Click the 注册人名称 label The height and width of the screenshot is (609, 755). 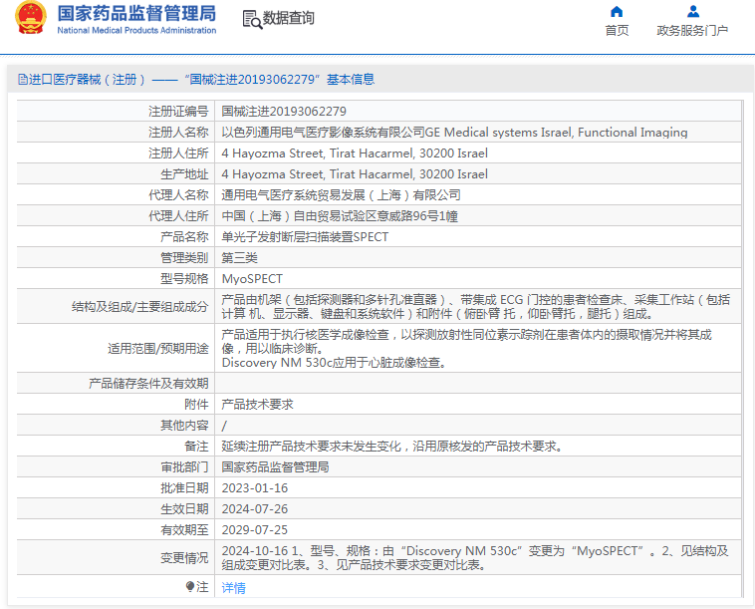tap(178, 132)
